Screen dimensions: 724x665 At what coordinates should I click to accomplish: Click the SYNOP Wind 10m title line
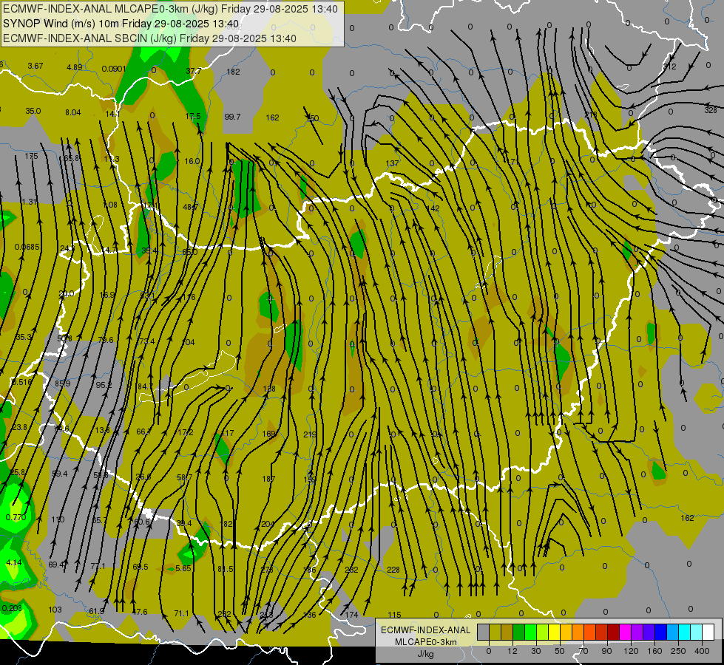point(121,24)
